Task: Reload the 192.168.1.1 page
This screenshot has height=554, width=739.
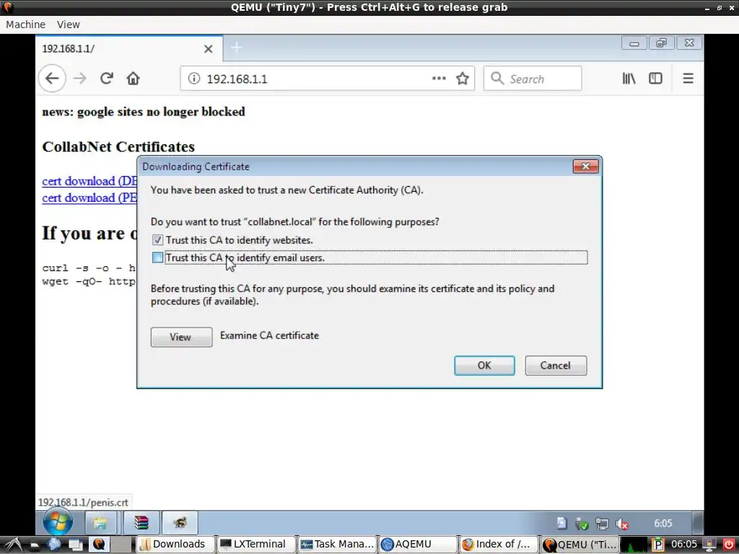Action: (107, 78)
